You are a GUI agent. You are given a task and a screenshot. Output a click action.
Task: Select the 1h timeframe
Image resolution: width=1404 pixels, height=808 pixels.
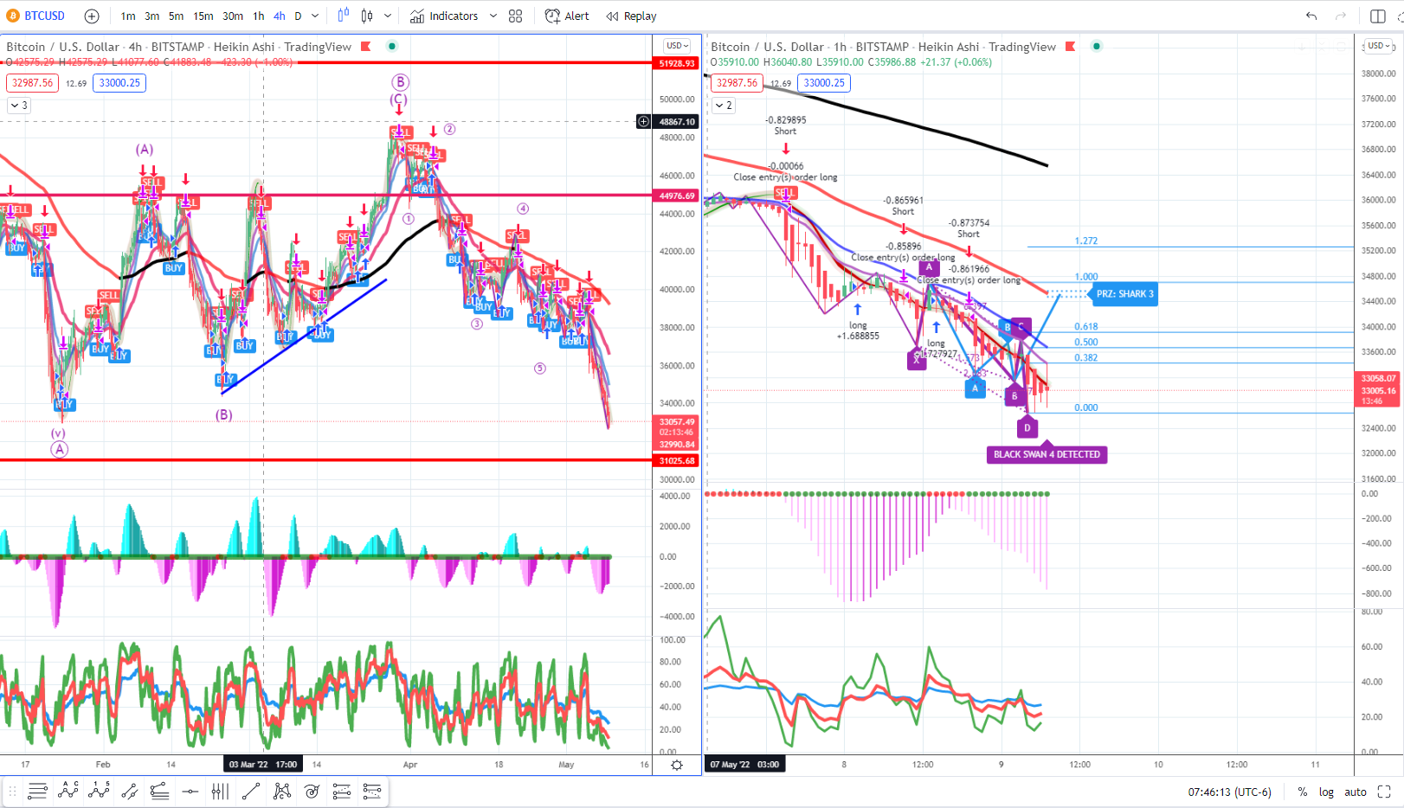(259, 16)
